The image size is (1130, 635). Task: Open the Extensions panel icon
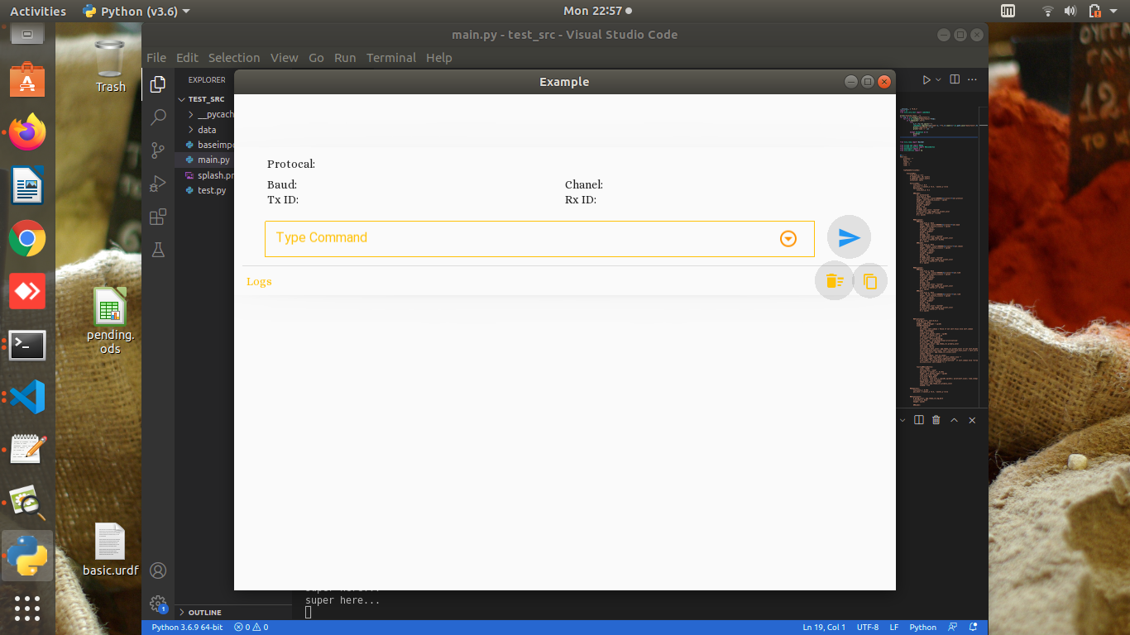157,216
